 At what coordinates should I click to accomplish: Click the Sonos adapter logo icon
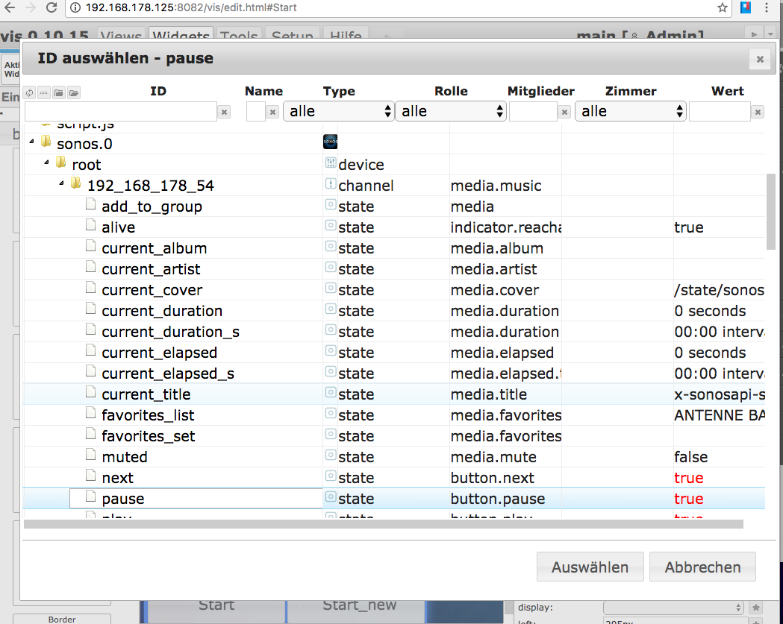330,142
